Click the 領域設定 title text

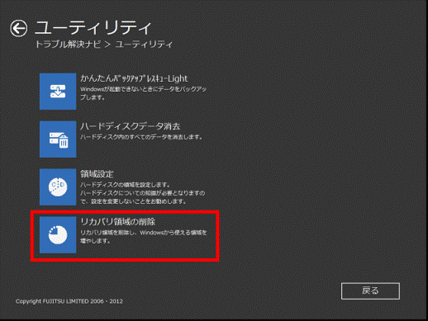tap(97, 174)
